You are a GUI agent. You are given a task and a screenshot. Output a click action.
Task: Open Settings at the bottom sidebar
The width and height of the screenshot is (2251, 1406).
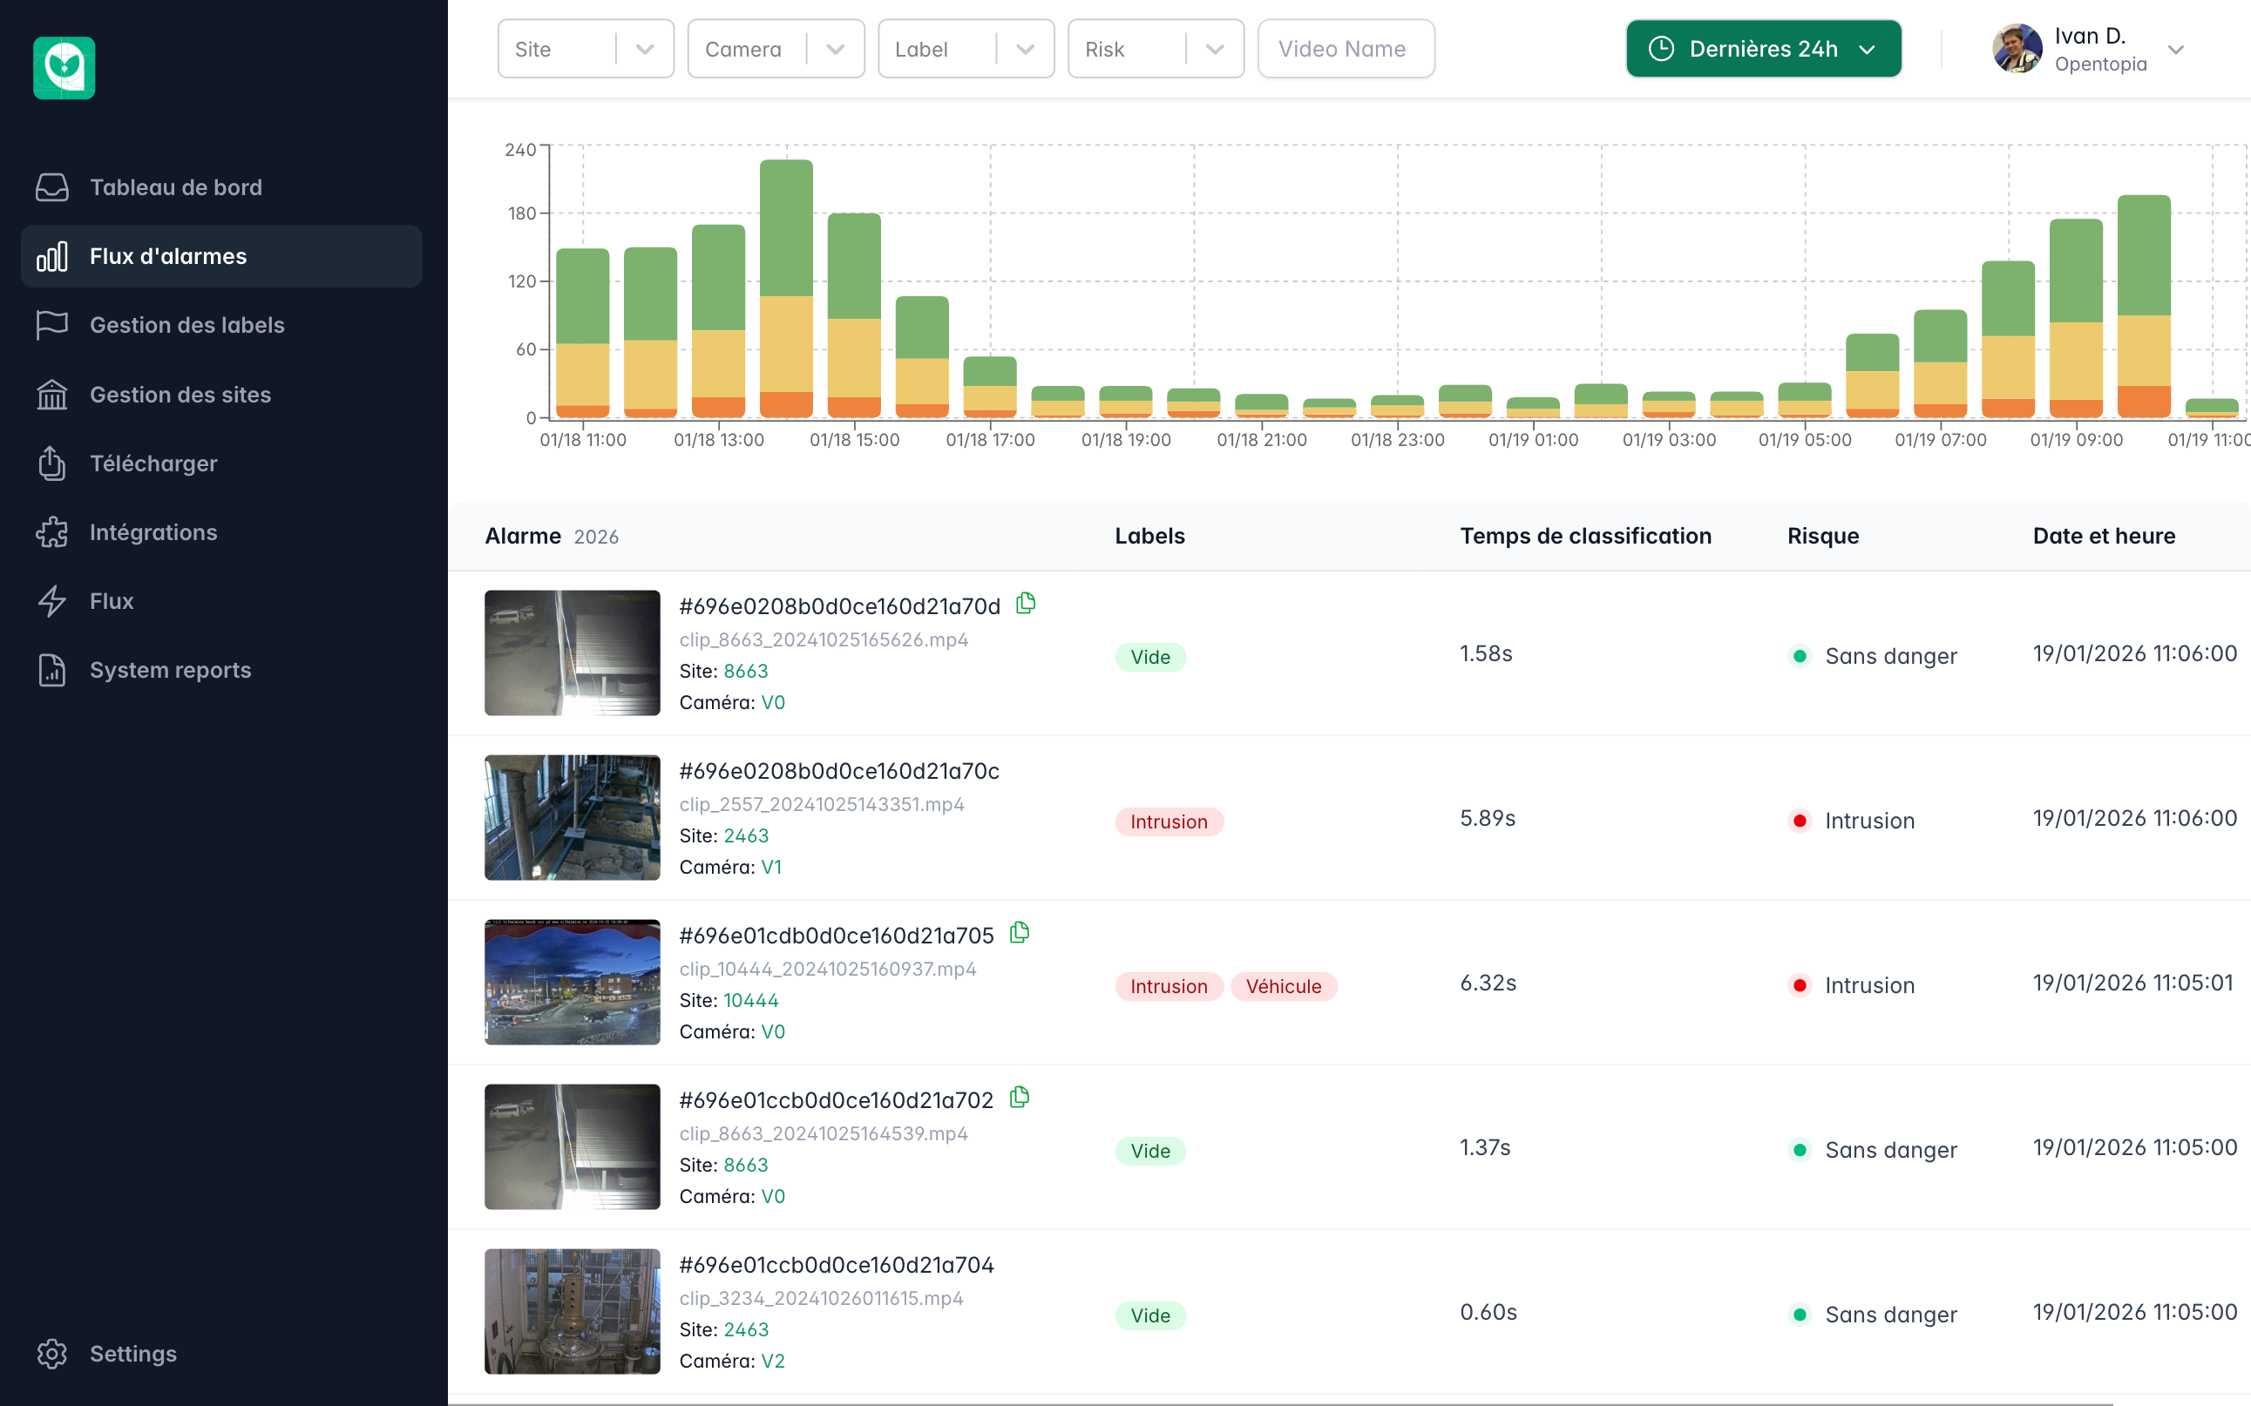132,1353
